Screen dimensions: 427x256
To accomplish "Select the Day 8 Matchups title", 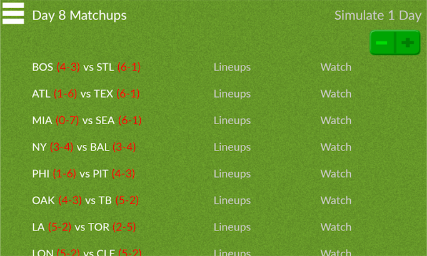I will point(79,16).
